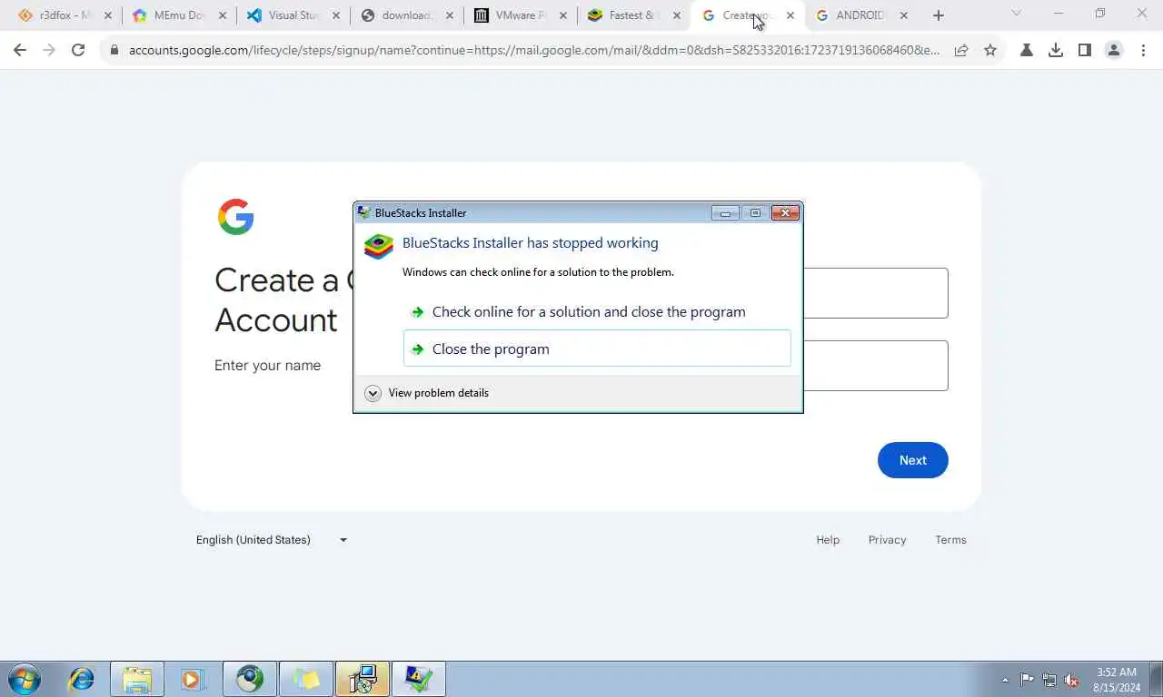Share this page via share icon
Image resolution: width=1163 pixels, height=697 pixels.
pyautogui.click(x=961, y=51)
